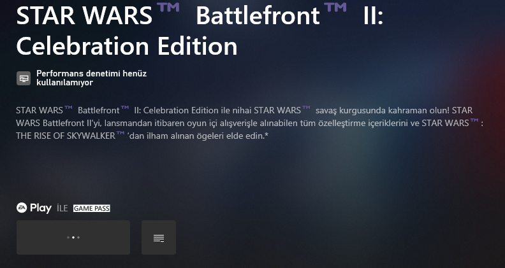Click the three-dot loading indicator
The width and height of the screenshot is (505, 268).
[x=73, y=237]
